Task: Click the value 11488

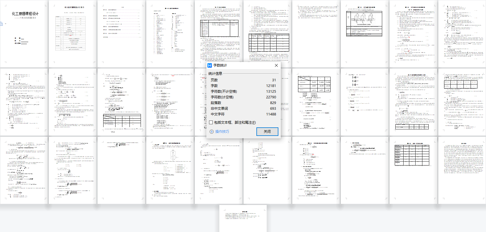Action: pos(271,114)
